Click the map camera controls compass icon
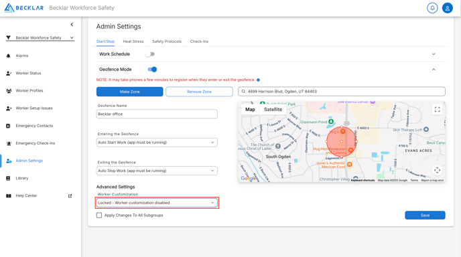Screen dimensions: 461x257 coord(437,170)
